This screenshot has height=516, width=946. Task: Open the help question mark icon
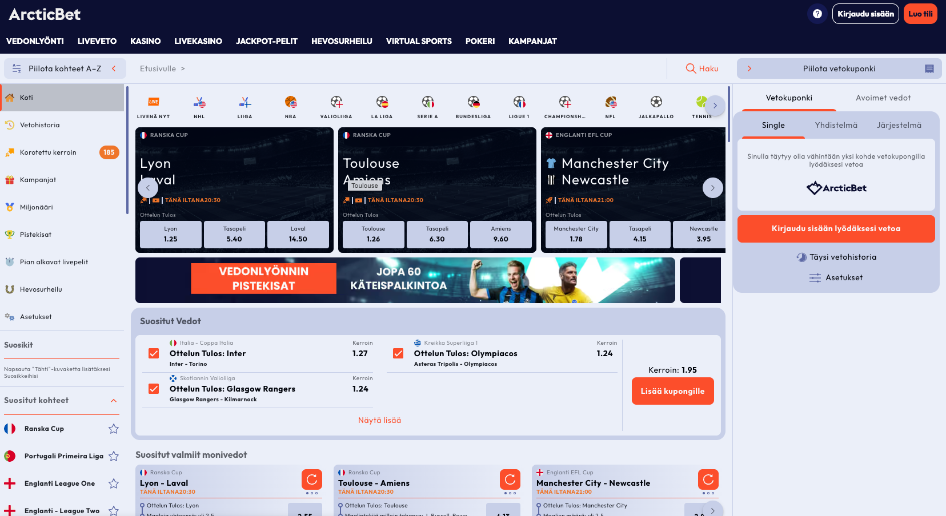click(817, 13)
